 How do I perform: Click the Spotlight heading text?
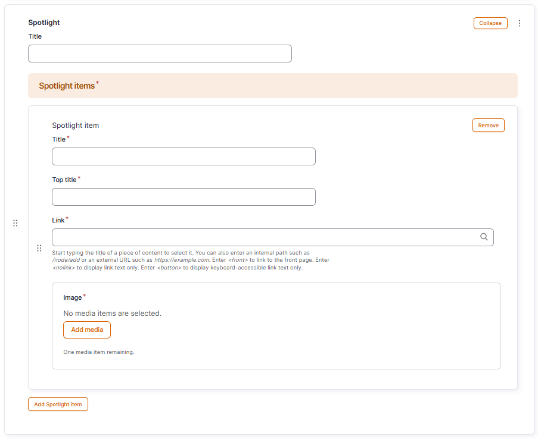pos(44,23)
